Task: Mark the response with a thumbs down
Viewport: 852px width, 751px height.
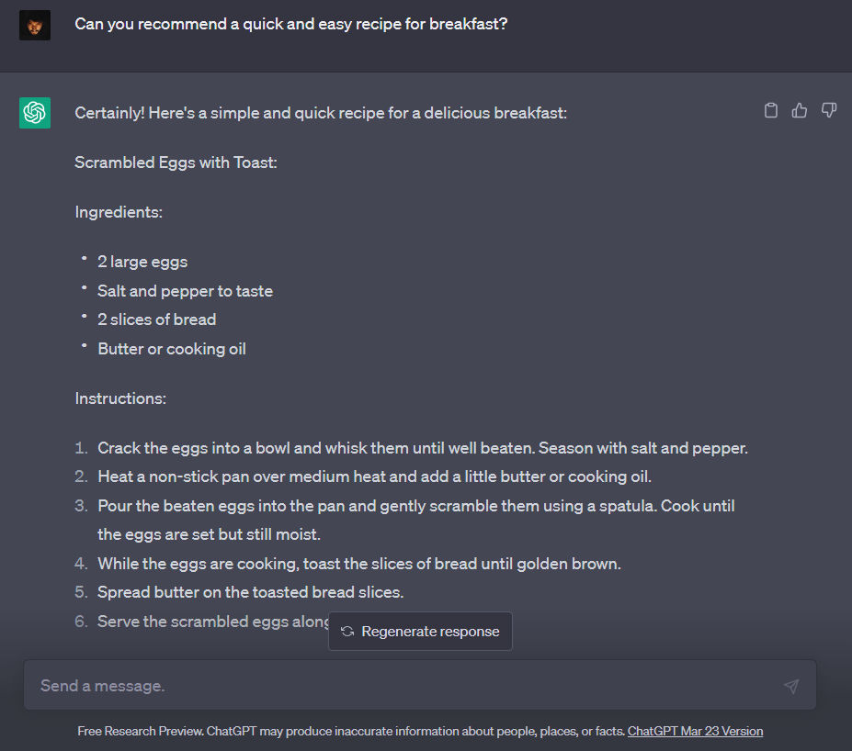Action: point(829,111)
